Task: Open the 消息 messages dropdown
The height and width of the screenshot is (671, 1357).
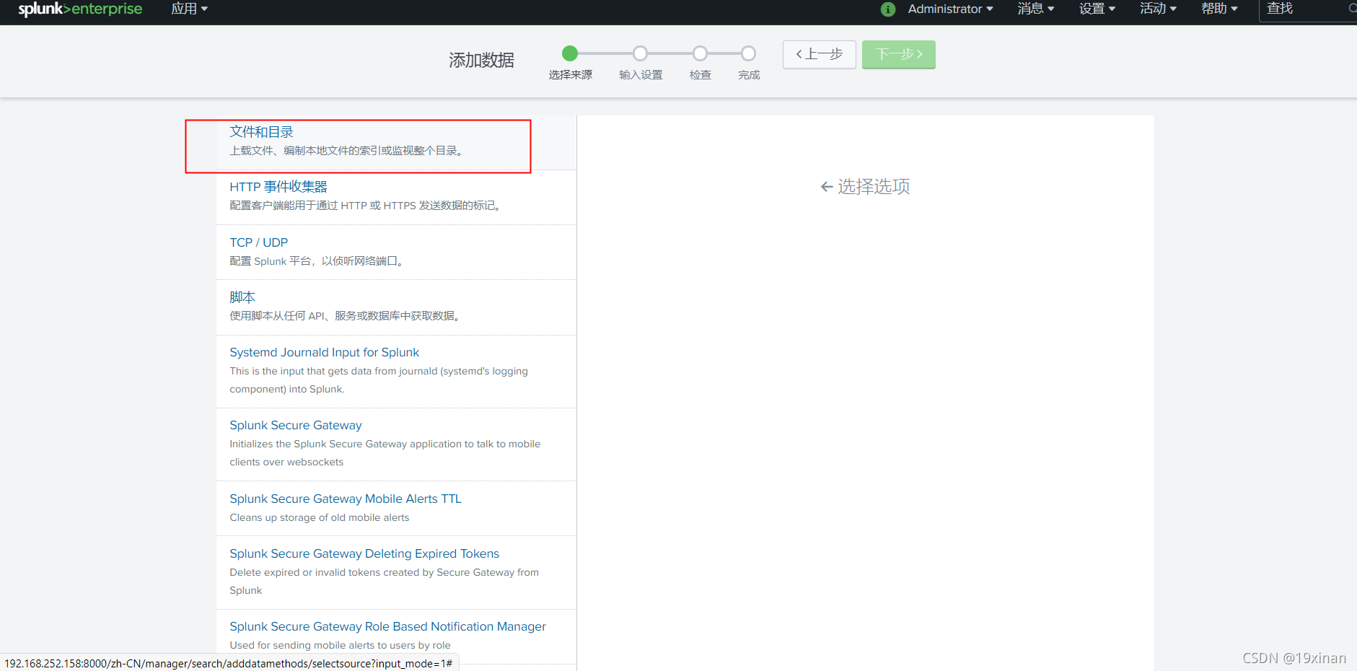Action: [x=1036, y=9]
